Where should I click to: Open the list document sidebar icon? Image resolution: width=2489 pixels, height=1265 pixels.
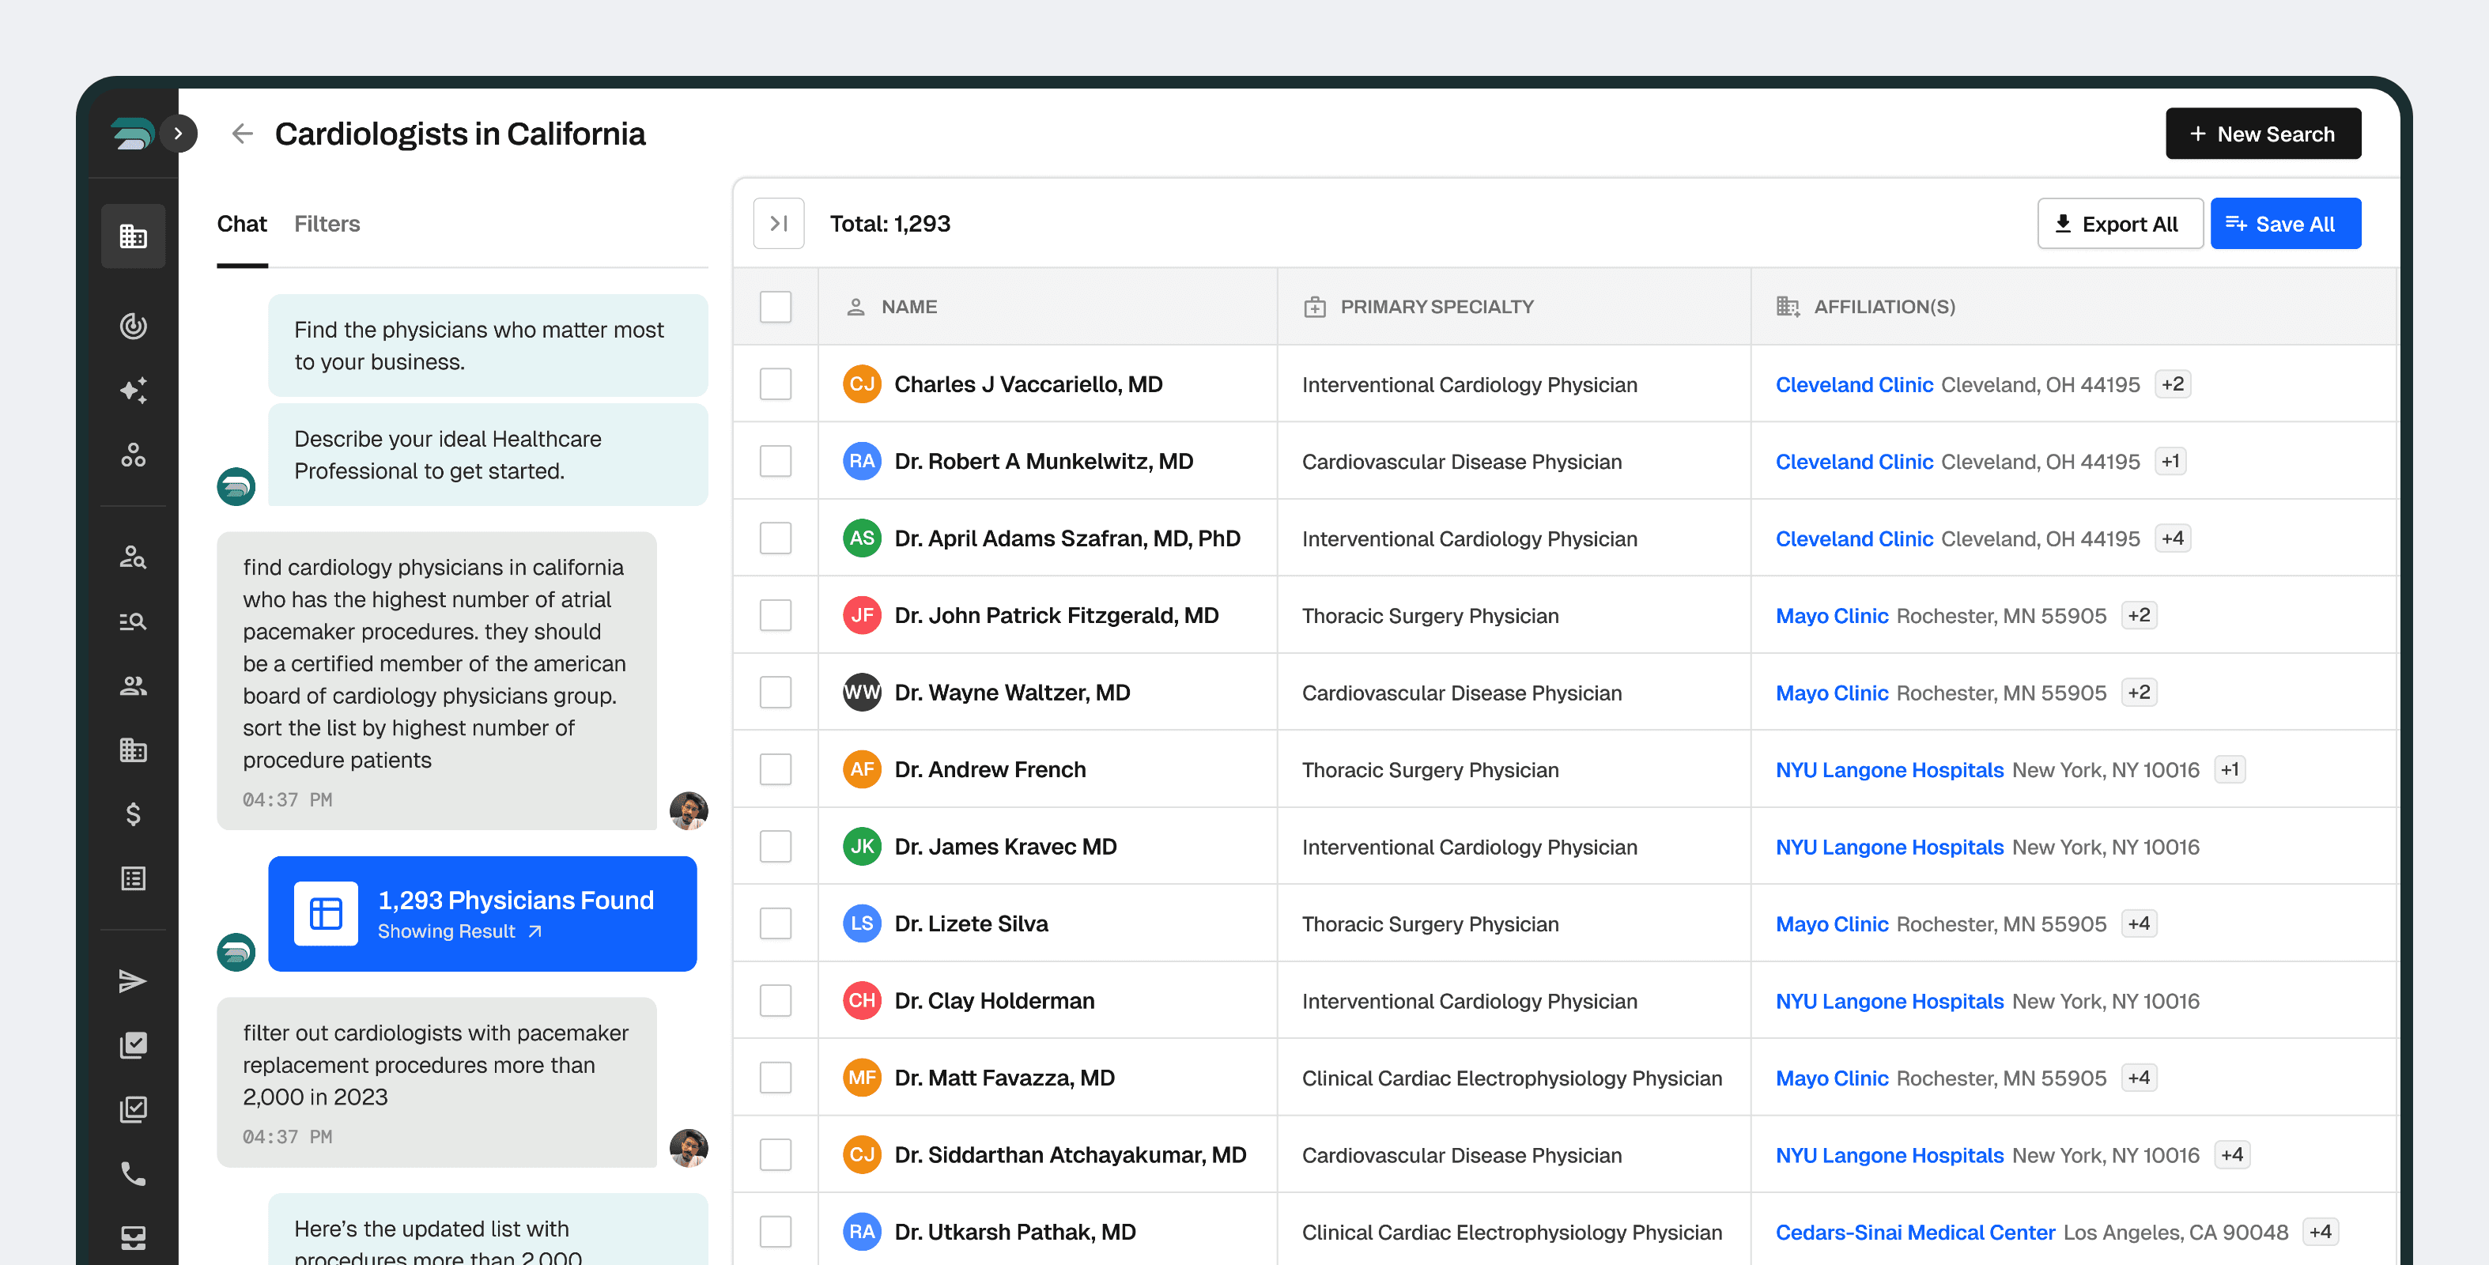(134, 878)
